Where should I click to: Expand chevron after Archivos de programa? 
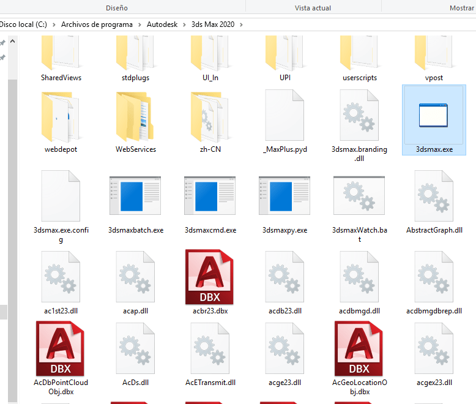139,24
